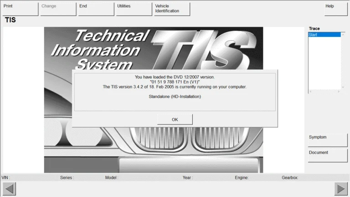
Task: Click the greyed Change button
Action: pyautogui.click(x=58, y=9)
